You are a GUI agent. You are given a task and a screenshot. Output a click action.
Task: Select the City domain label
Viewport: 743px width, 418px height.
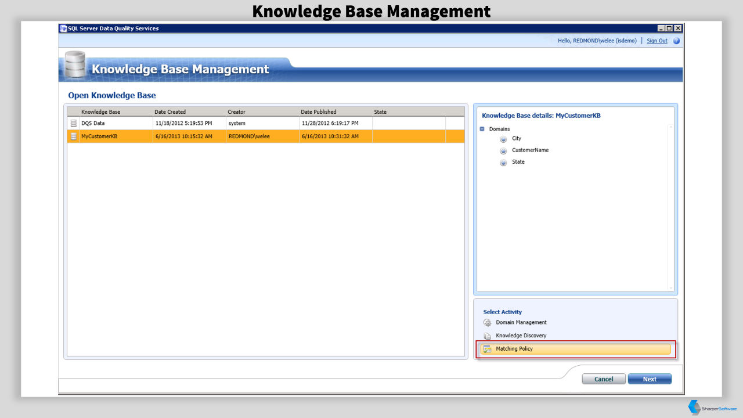point(517,139)
